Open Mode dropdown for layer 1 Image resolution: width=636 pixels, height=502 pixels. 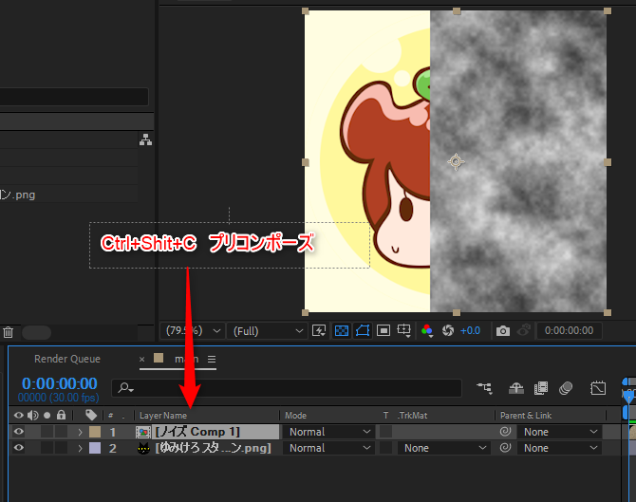pyautogui.click(x=329, y=432)
